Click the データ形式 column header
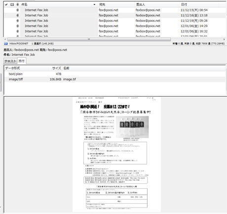The image size is (227, 214). coord(12,68)
